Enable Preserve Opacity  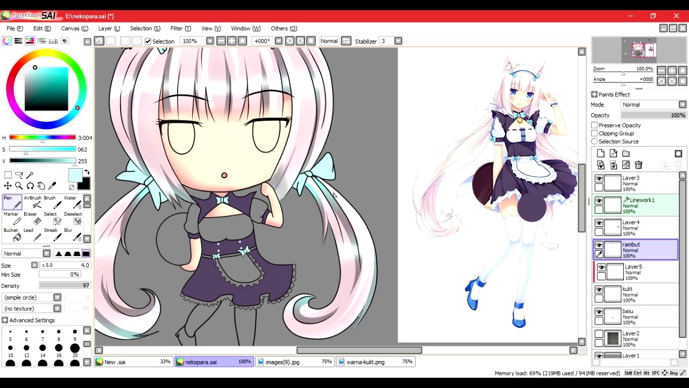point(594,125)
